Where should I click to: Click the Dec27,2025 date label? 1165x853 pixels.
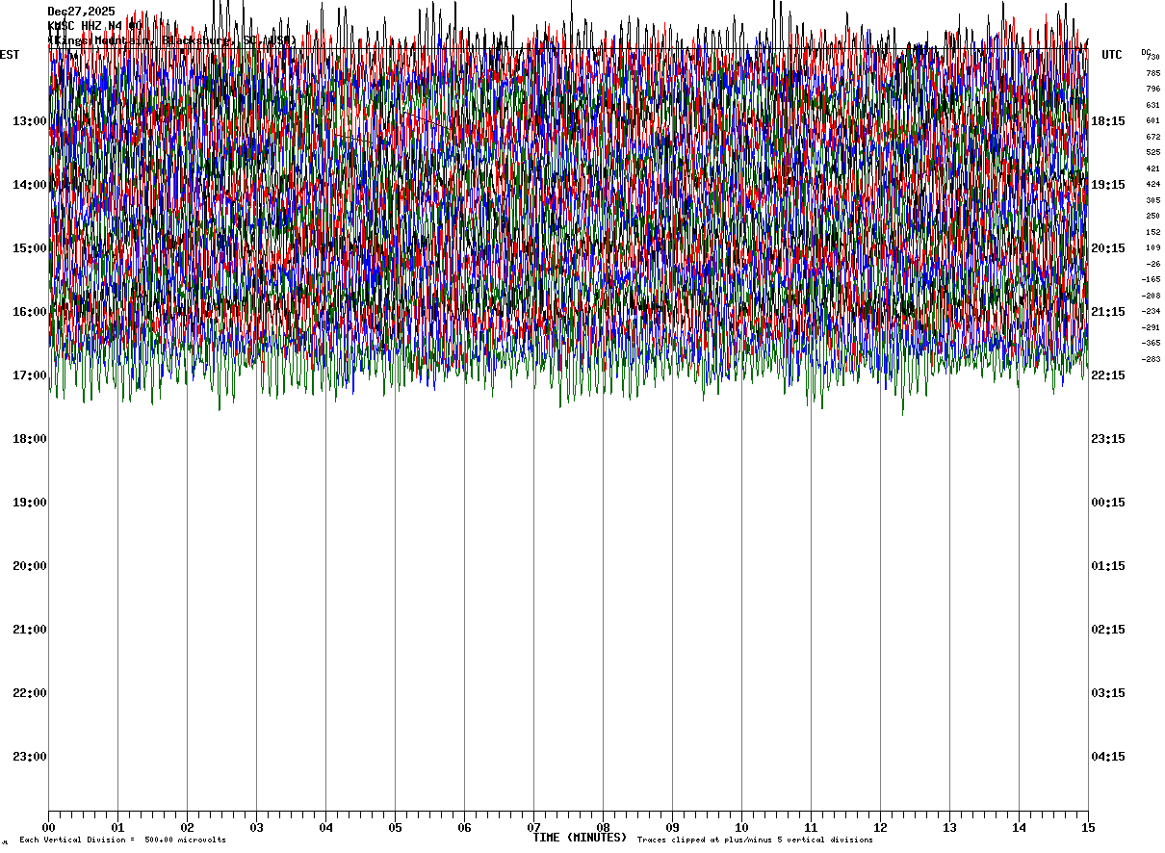(x=82, y=12)
